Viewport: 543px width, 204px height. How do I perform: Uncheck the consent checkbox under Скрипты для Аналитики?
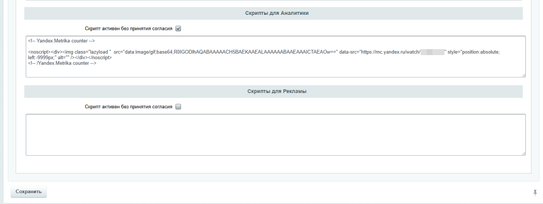[x=178, y=28]
